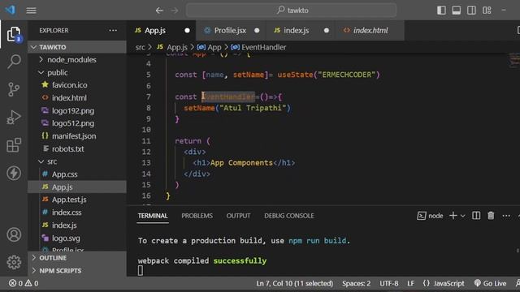
Task: Toggle the secondary side bar layout icon
Action: 471,11
